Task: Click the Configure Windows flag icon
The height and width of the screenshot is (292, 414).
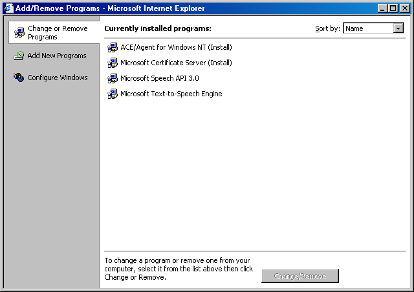Action: pos(19,78)
